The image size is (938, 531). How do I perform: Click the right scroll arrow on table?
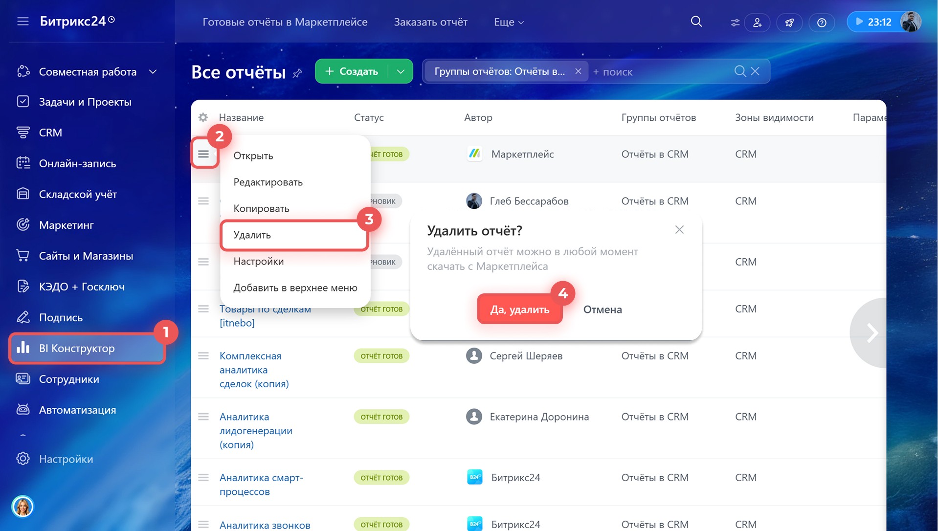tap(871, 333)
